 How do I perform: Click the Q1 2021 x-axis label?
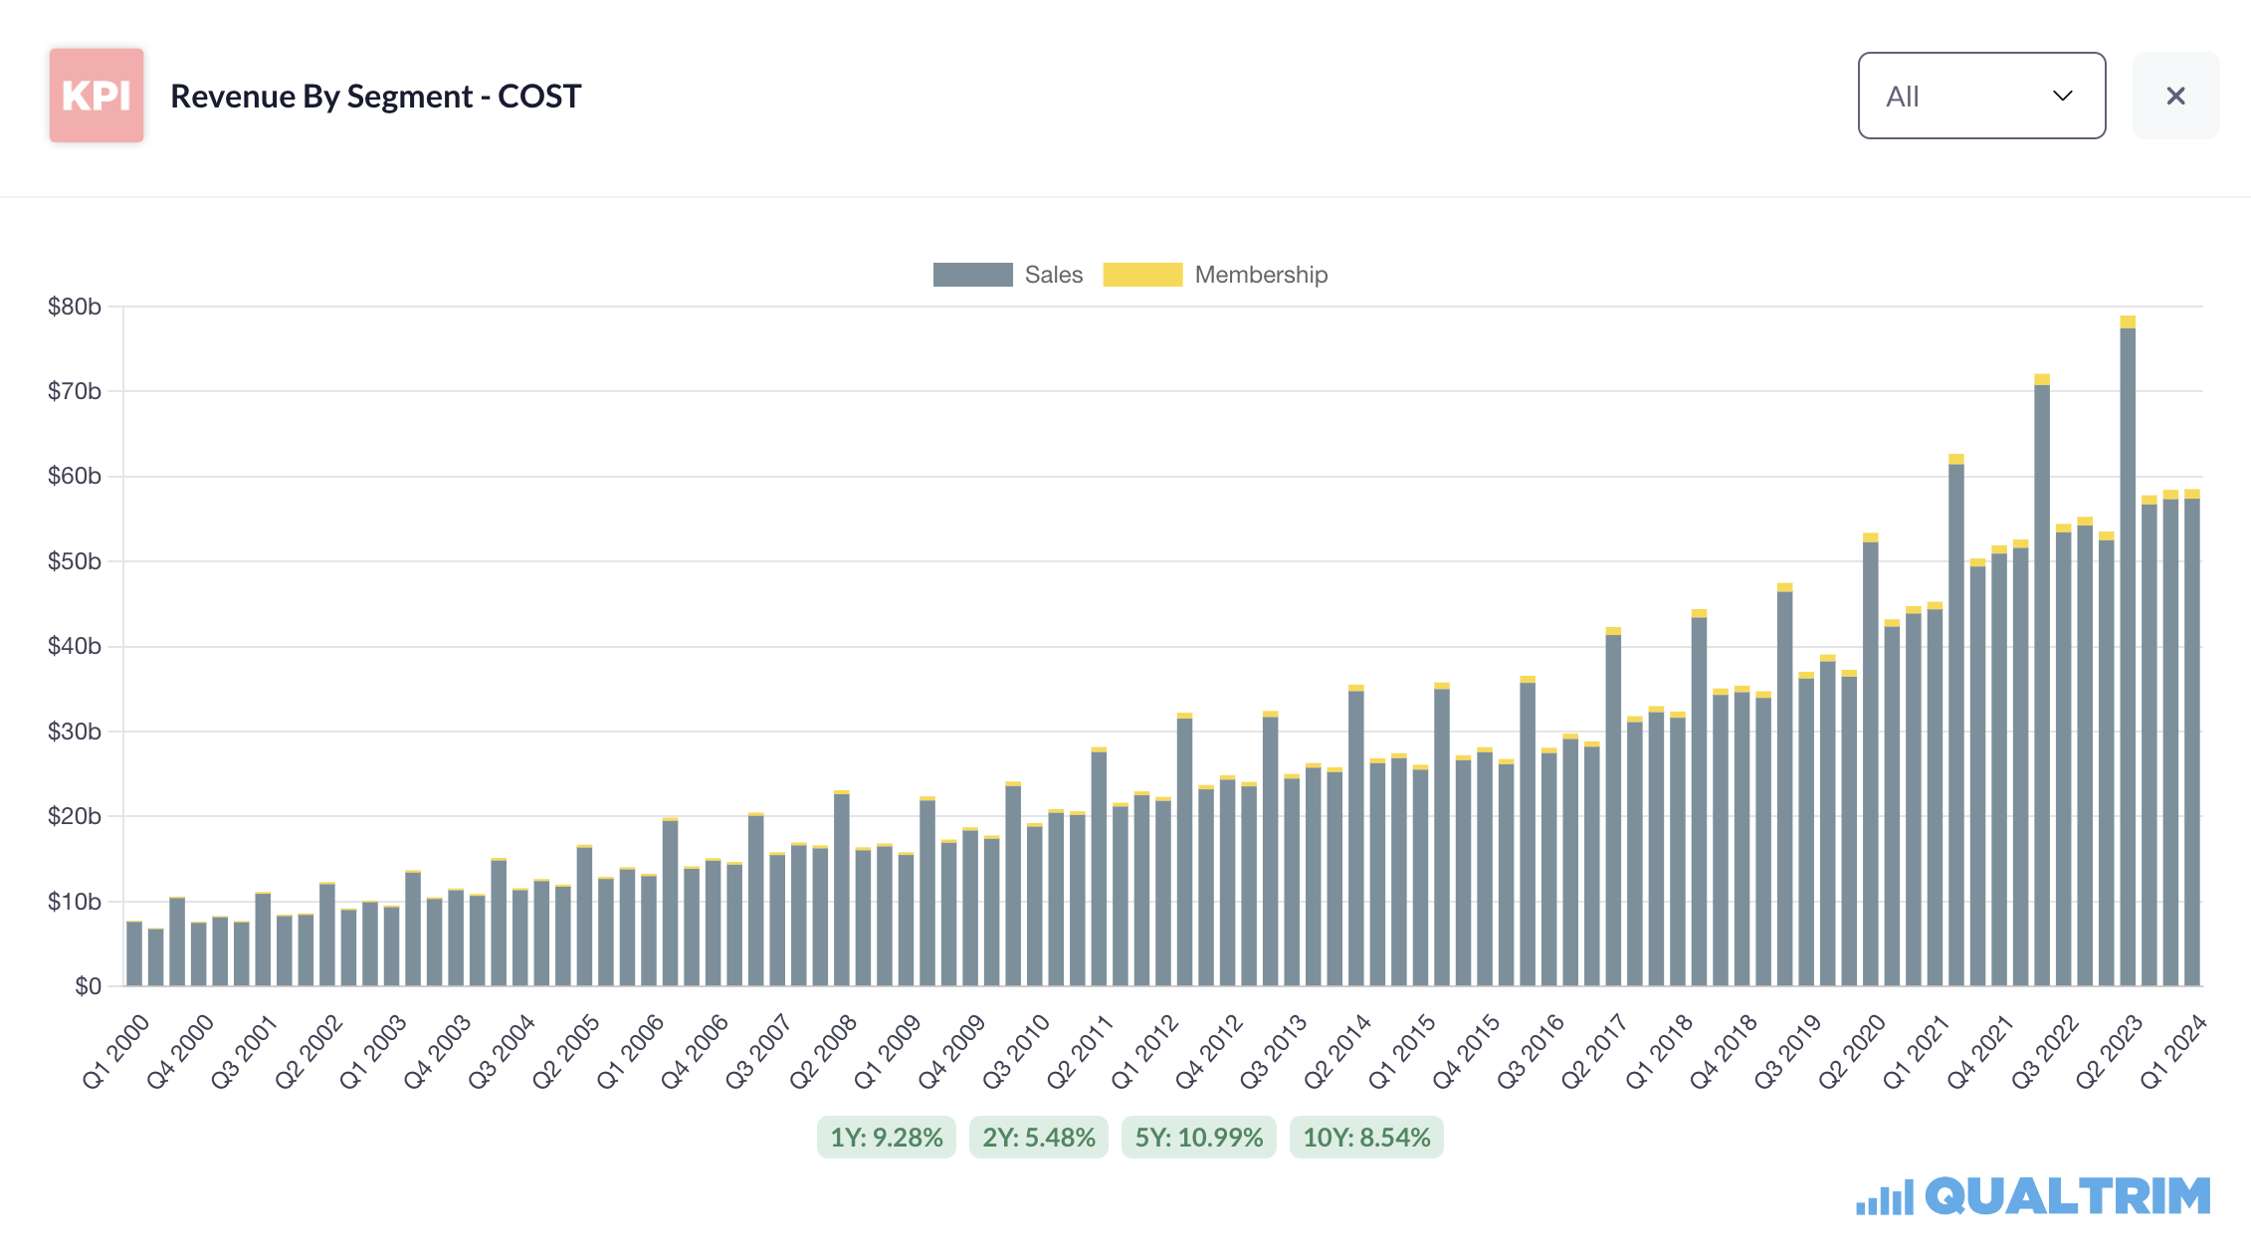click(1917, 1051)
